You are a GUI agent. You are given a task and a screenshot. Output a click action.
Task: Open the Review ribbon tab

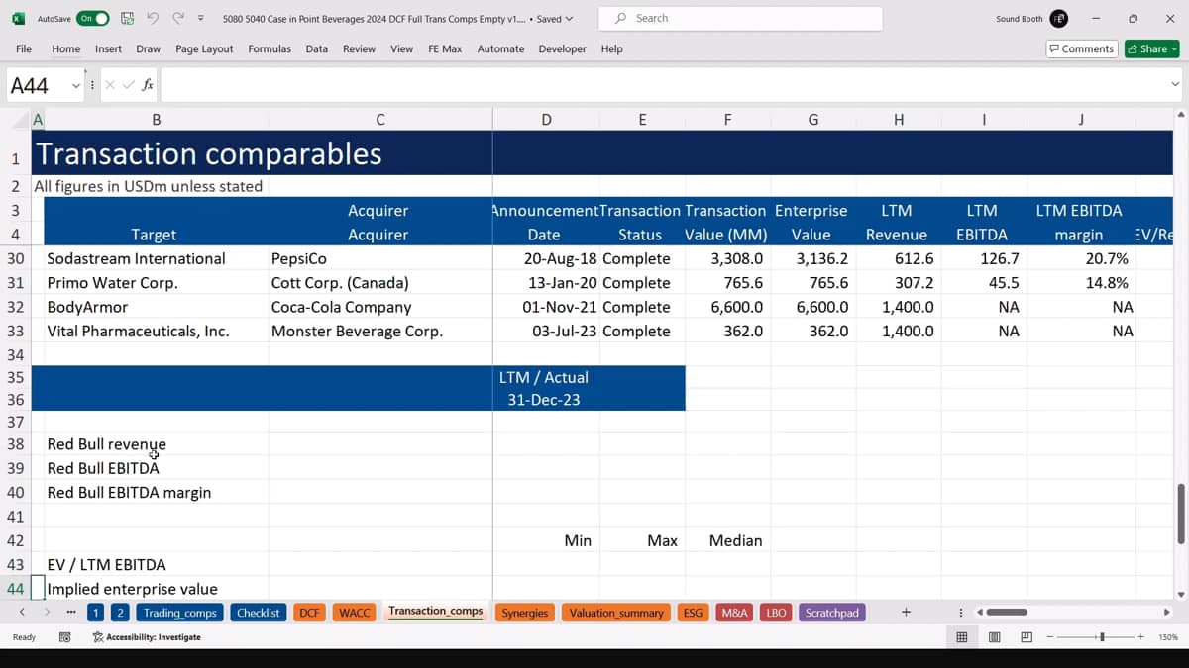[x=359, y=48]
